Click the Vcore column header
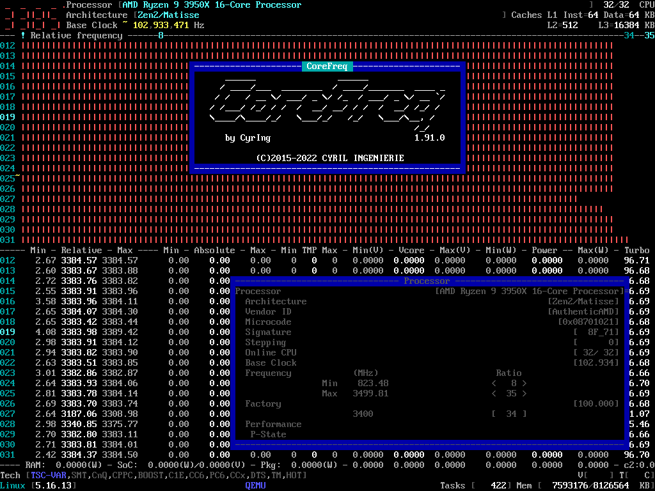 [x=411, y=251]
